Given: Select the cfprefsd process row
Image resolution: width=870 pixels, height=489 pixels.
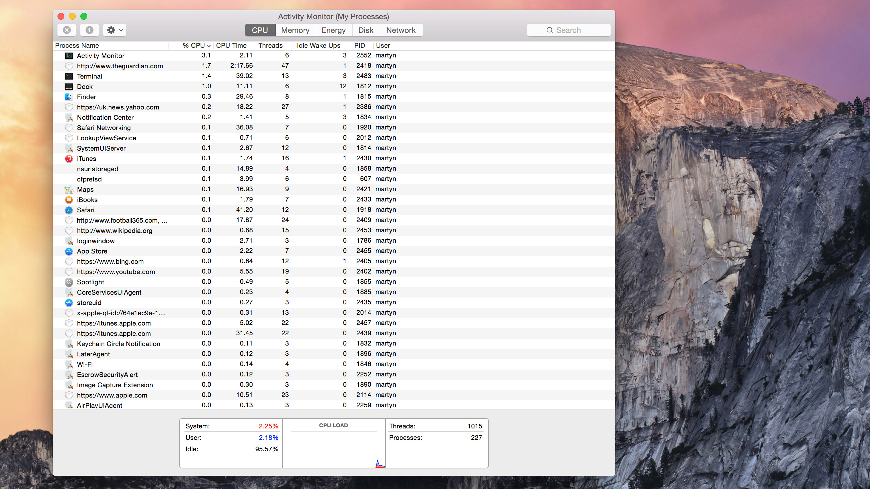Looking at the screenshot, I should 334,179.
